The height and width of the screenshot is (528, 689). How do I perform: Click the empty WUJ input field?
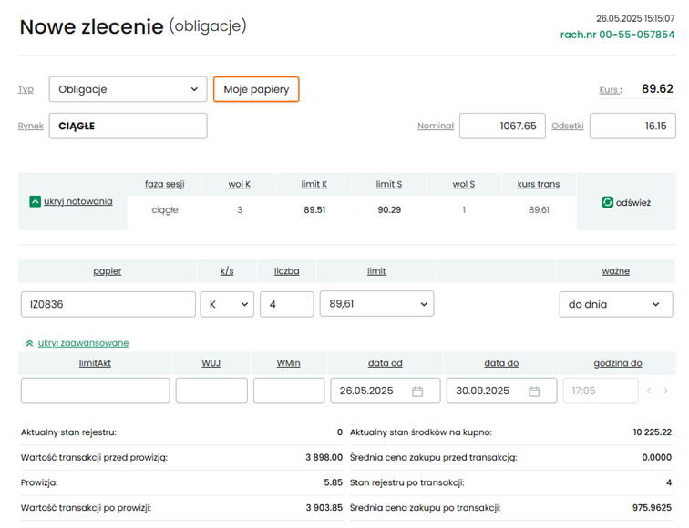tap(211, 391)
